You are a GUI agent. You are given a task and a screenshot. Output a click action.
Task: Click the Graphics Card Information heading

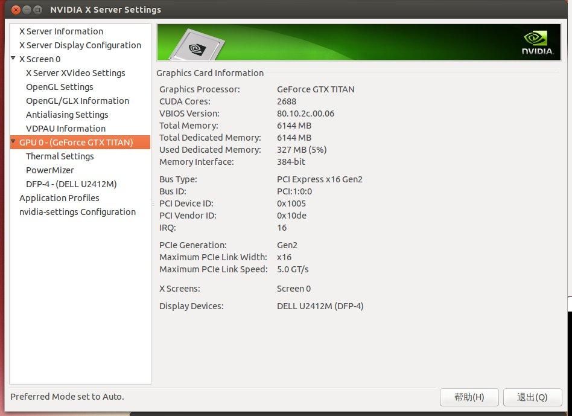[210, 73]
